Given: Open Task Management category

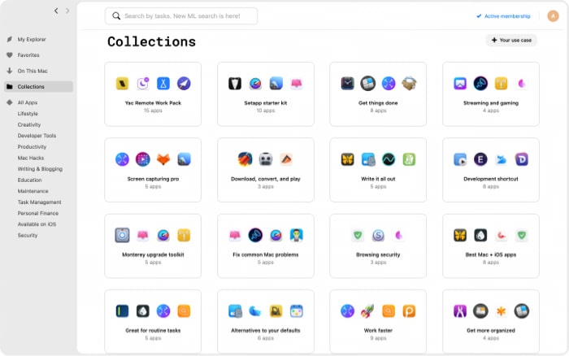Looking at the screenshot, I should (39, 202).
